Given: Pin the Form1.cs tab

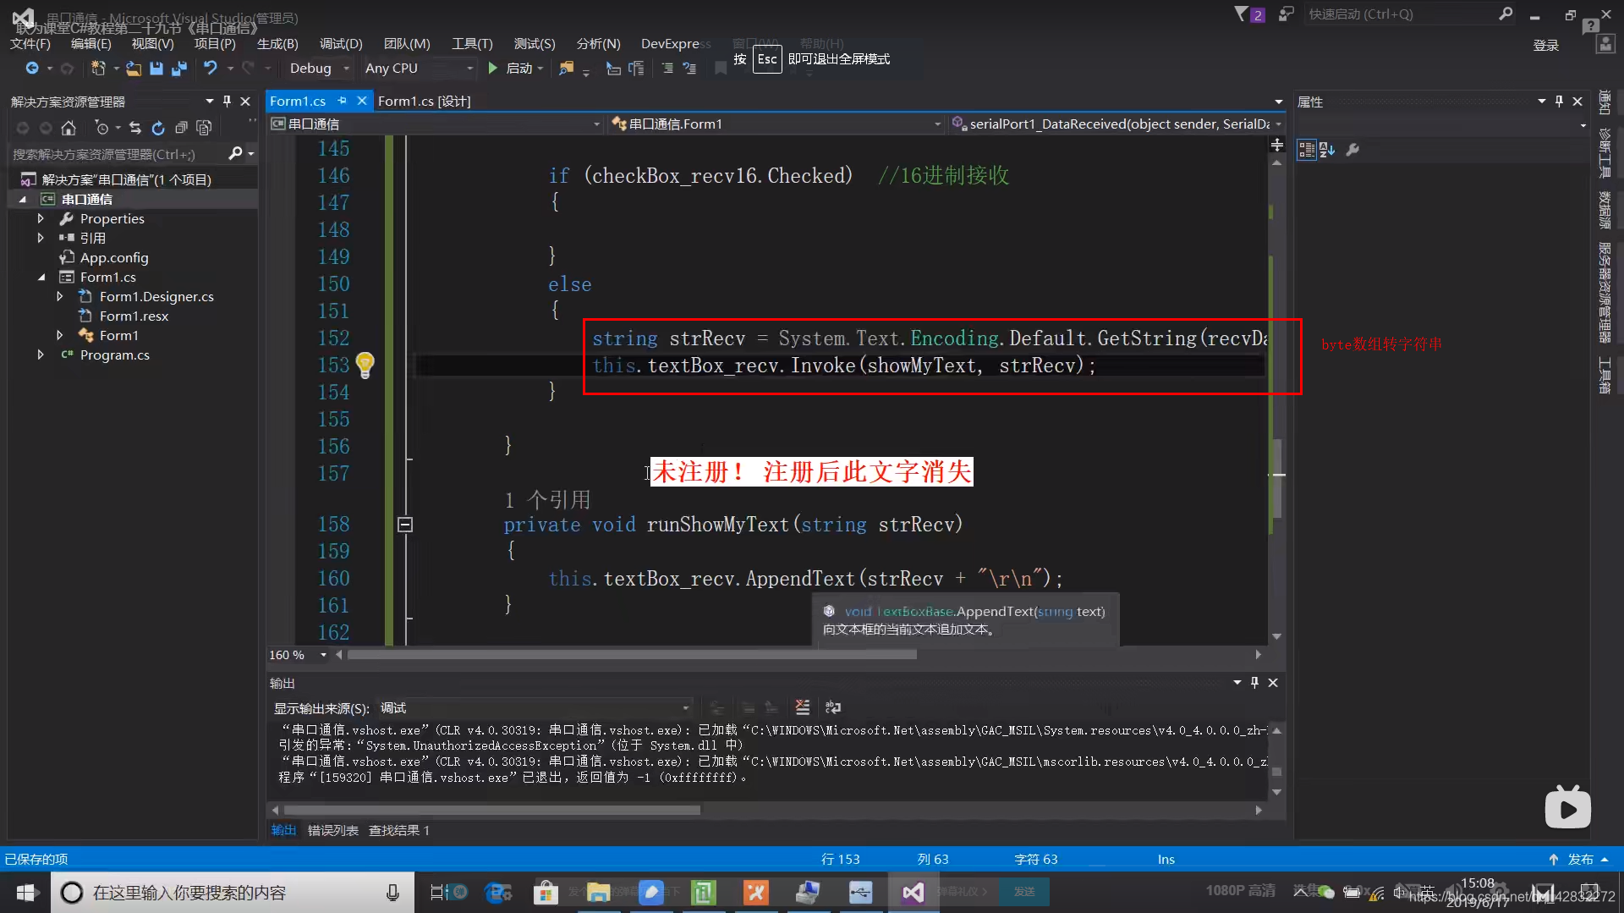Looking at the screenshot, I should pos(343,101).
